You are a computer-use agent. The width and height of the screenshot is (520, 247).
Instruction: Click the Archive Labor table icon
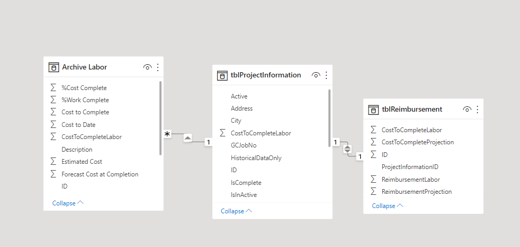click(54, 67)
